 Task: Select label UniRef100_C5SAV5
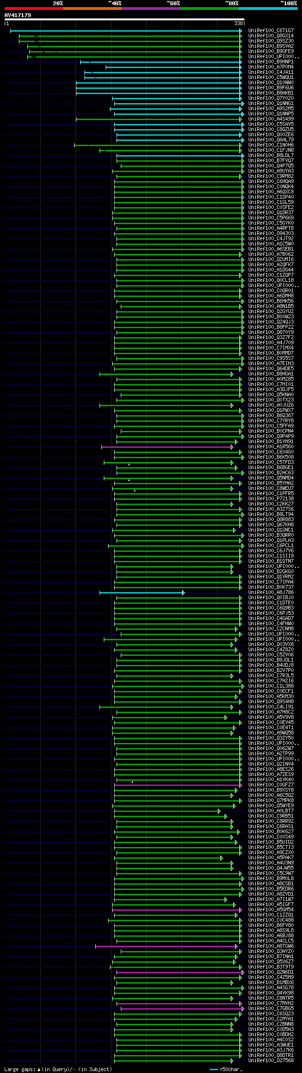(270, 124)
